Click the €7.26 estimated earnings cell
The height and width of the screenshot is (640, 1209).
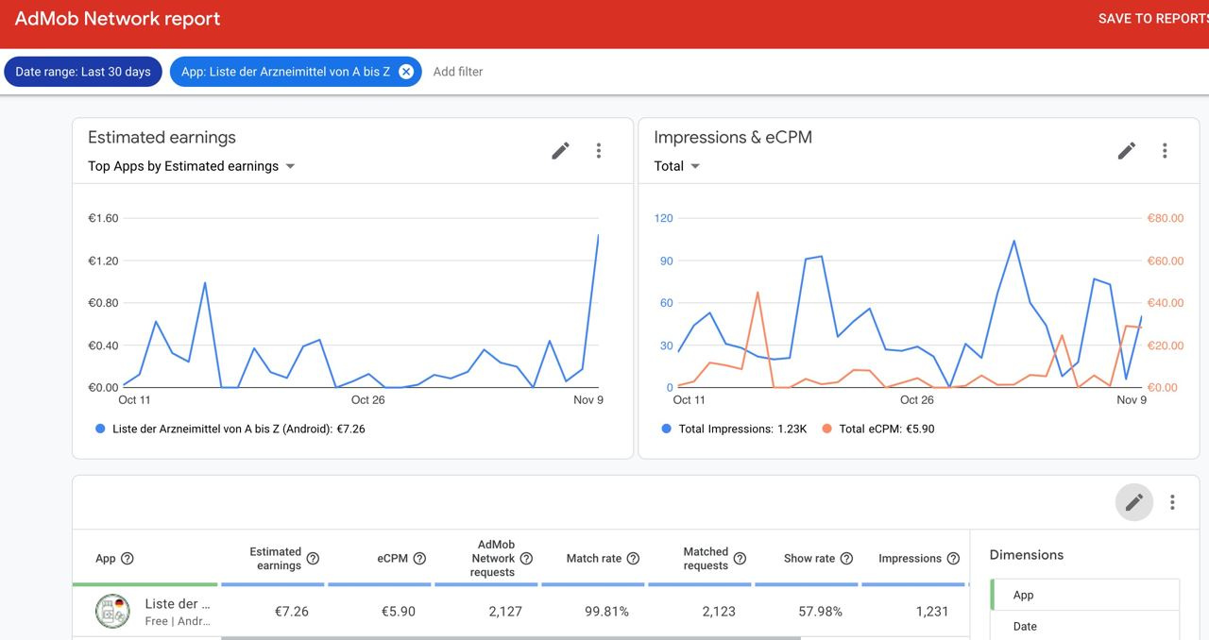(292, 612)
